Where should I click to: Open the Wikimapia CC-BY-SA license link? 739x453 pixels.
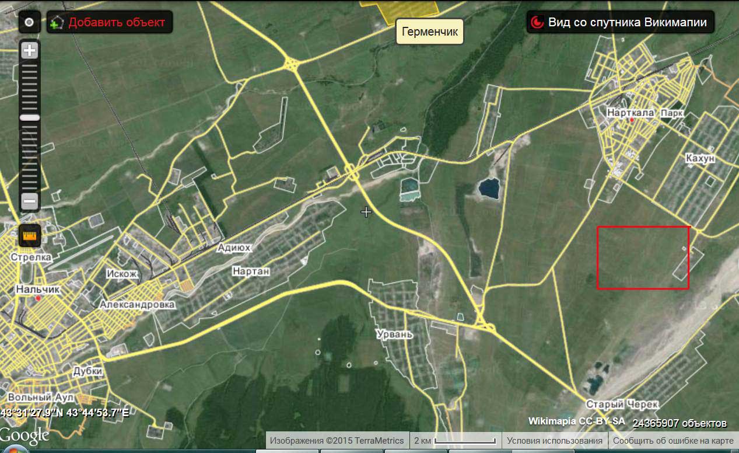[x=576, y=421]
